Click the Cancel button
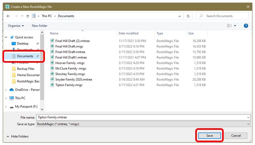The image size is (255, 145). pyautogui.click(x=236, y=135)
